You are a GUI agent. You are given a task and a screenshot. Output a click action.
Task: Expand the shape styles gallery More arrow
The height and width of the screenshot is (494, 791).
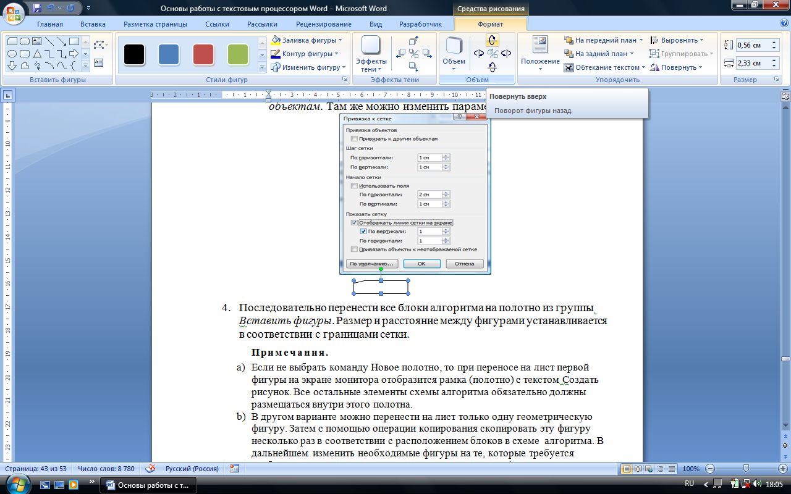click(262, 66)
